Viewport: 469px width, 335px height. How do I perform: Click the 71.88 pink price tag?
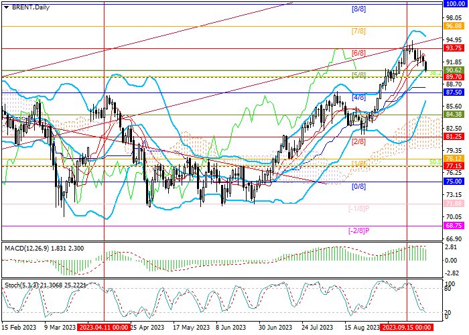point(454,204)
